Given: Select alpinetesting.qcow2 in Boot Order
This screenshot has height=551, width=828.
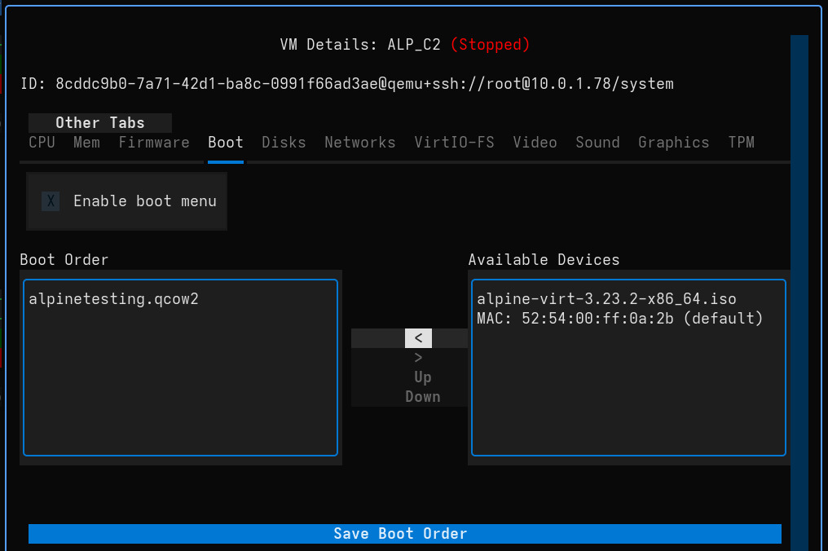Looking at the screenshot, I should point(113,299).
